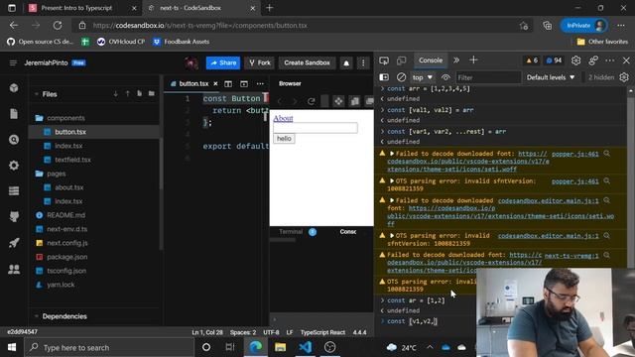Click the issues count badge showing 94
635x357 pixels.
coord(554,60)
